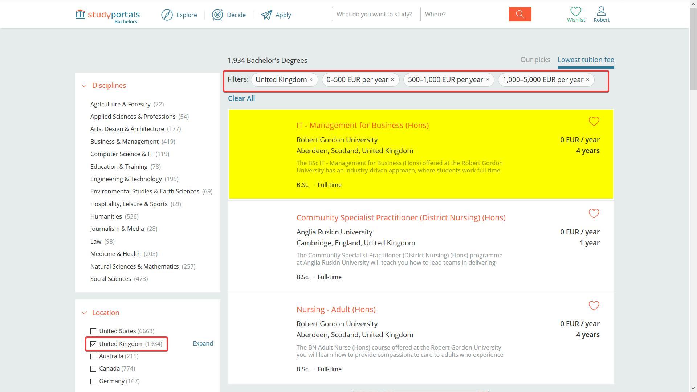Switch to Our picks sorting tab
This screenshot has height=392, width=697.
click(x=535, y=60)
